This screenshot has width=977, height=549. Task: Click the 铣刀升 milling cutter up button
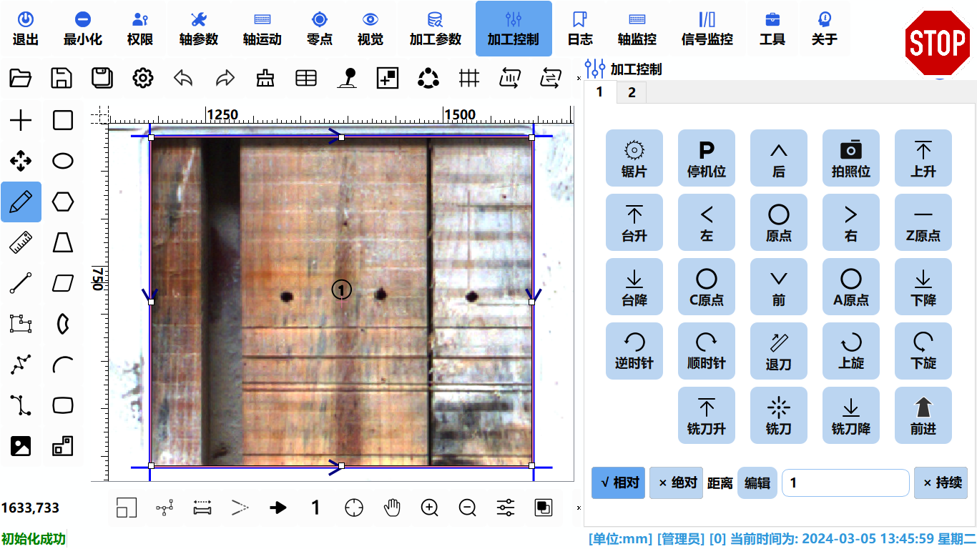click(x=707, y=415)
